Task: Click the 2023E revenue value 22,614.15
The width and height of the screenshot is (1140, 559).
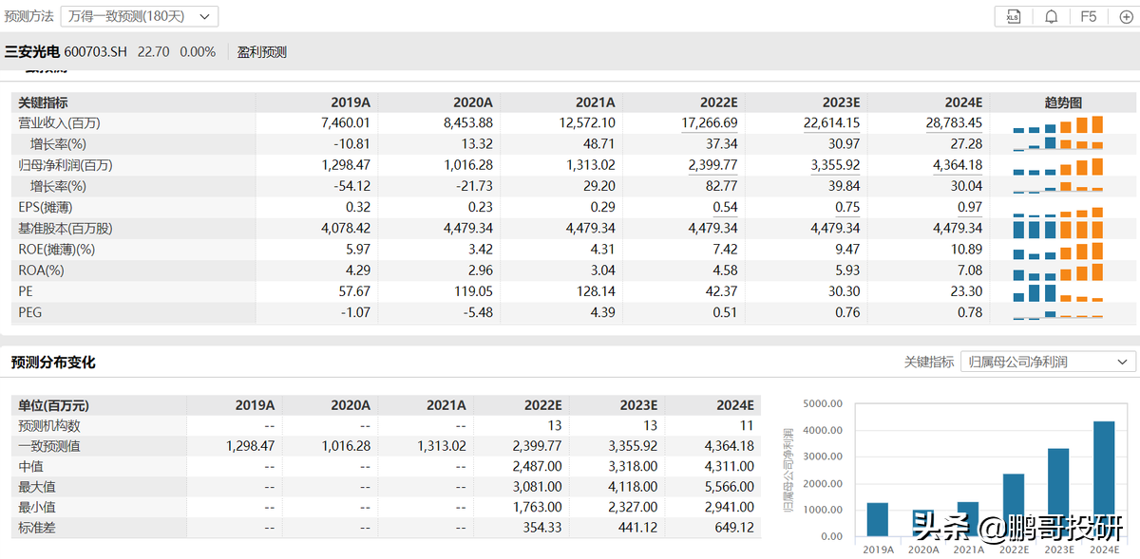Action: click(x=831, y=123)
